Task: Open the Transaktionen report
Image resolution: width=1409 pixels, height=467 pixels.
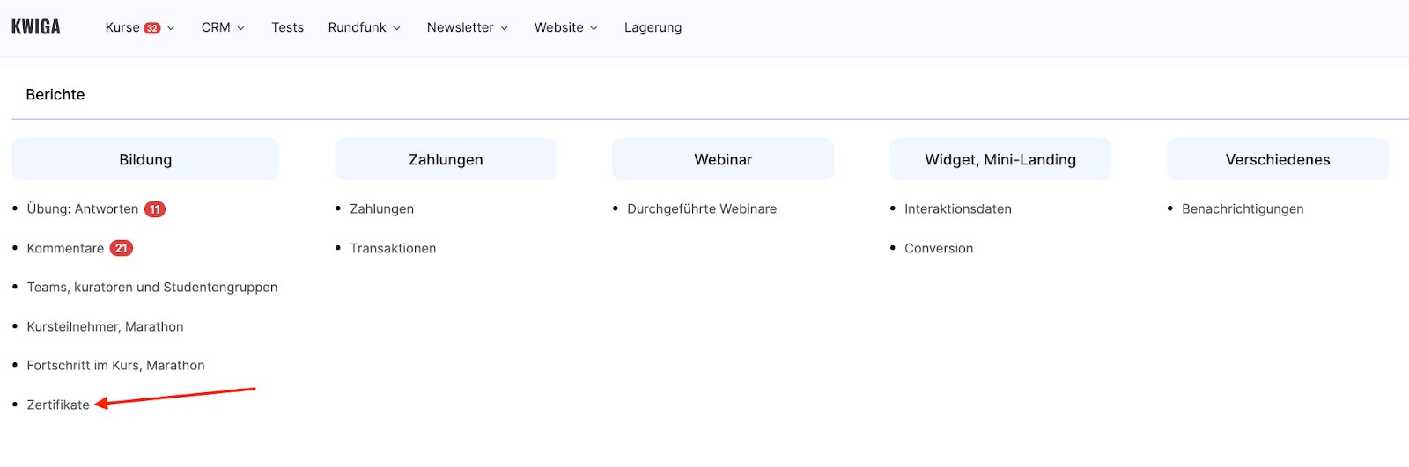Action: pos(393,249)
